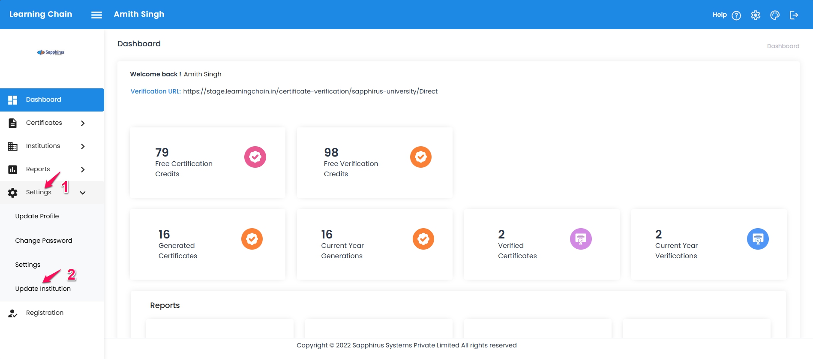Click the Sapphirus logo in sidebar
The height and width of the screenshot is (359, 813).
[51, 52]
